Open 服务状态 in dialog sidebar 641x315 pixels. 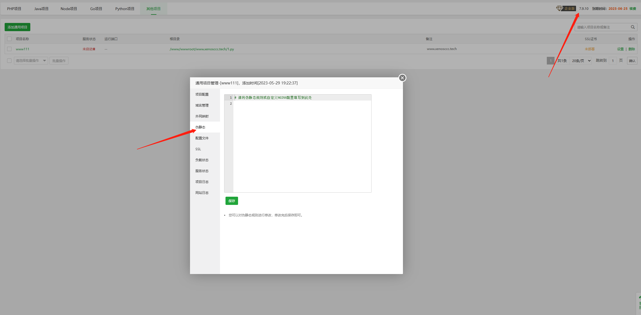click(205, 171)
